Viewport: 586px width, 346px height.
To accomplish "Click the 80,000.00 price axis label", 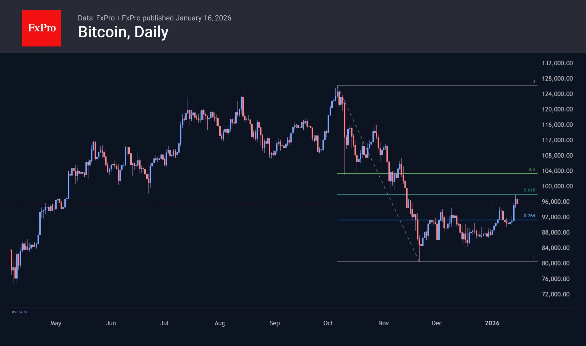I will coord(555,263).
